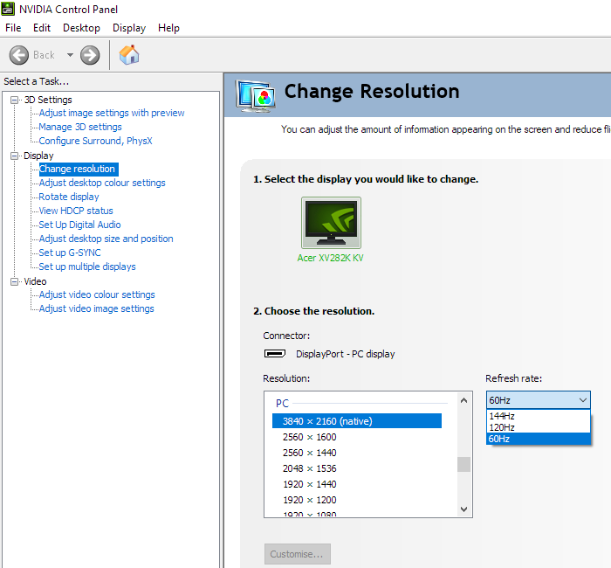Open Adjust video image settings
The width and height of the screenshot is (611, 568).
(97, 308)
